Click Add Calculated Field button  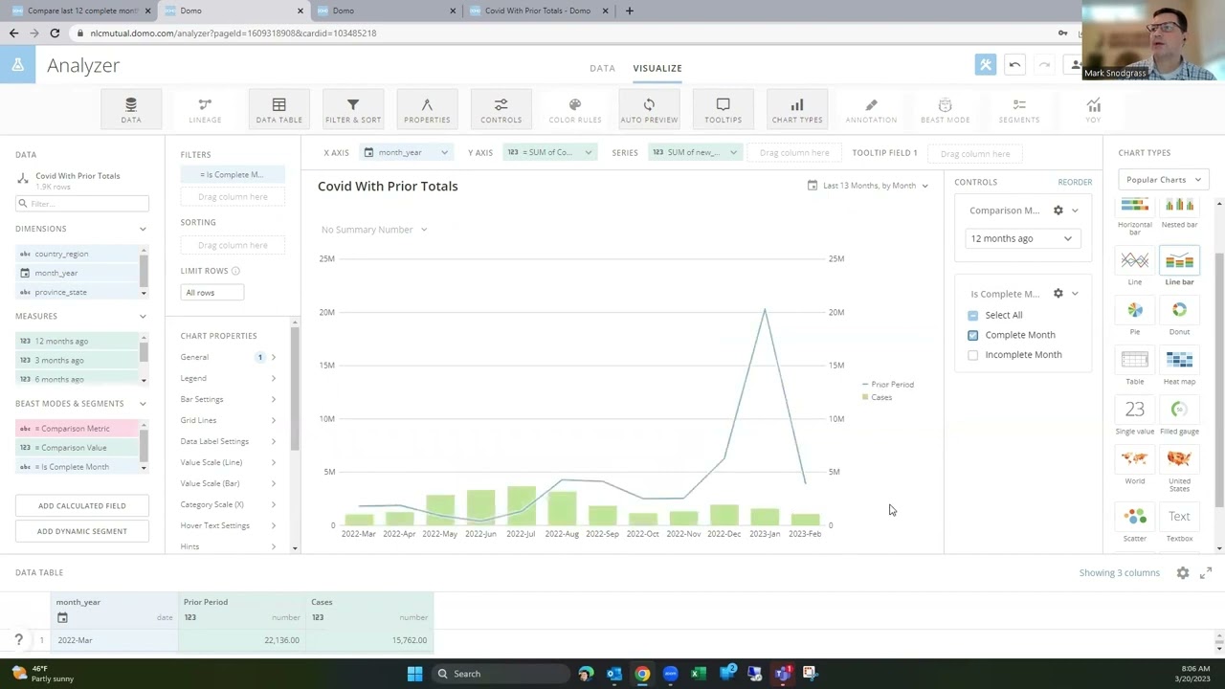(82, 505)
